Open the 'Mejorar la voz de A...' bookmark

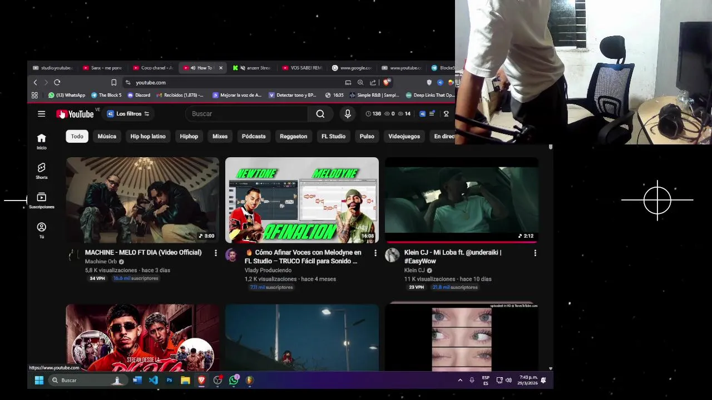click(237, 95)
